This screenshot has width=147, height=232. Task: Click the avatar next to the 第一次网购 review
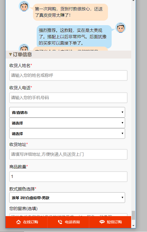point(24,6)
